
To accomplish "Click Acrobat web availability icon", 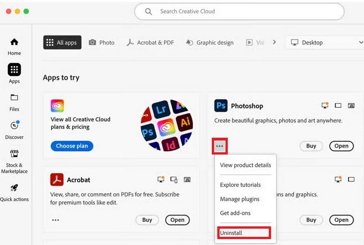I will point(187,180).
